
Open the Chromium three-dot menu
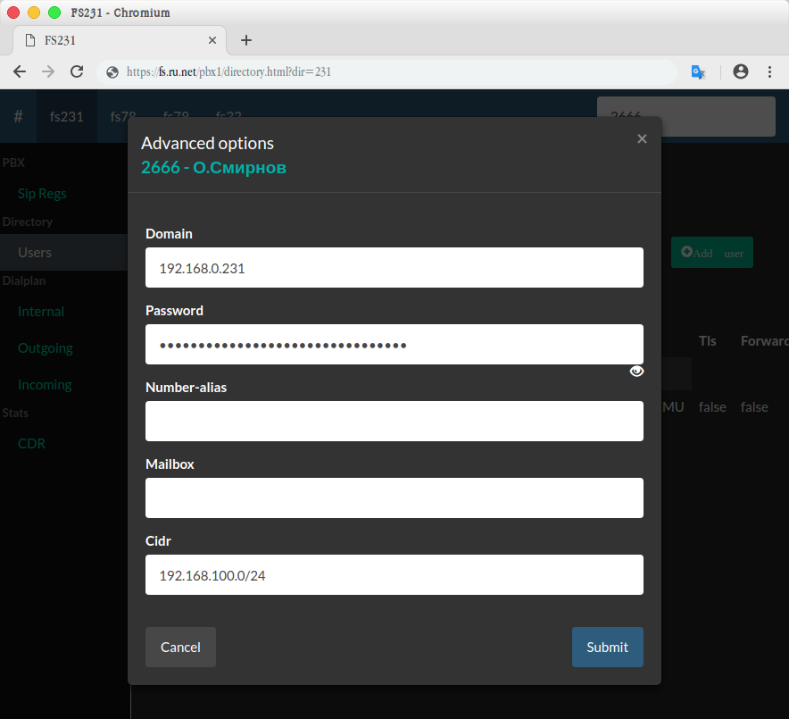[x=769, y=71]
